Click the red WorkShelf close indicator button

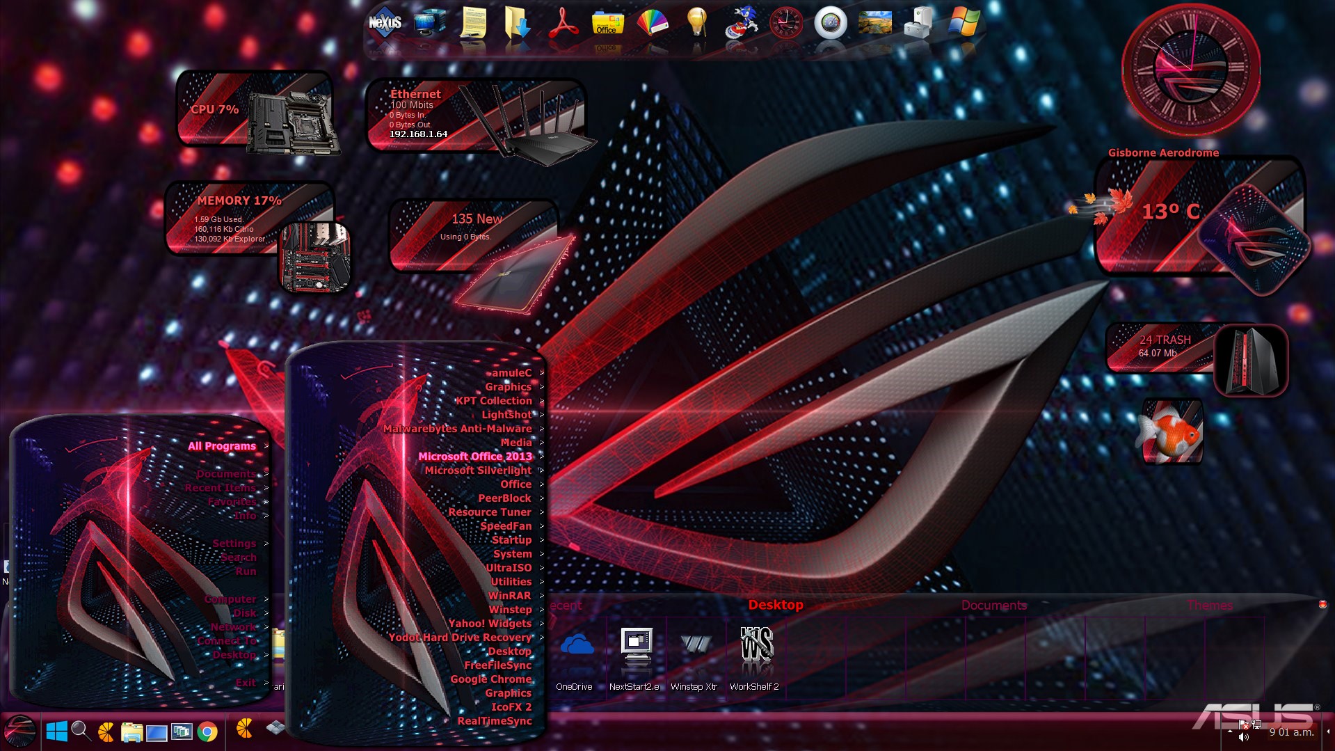pyautogui.click(x=1322, y=604)
